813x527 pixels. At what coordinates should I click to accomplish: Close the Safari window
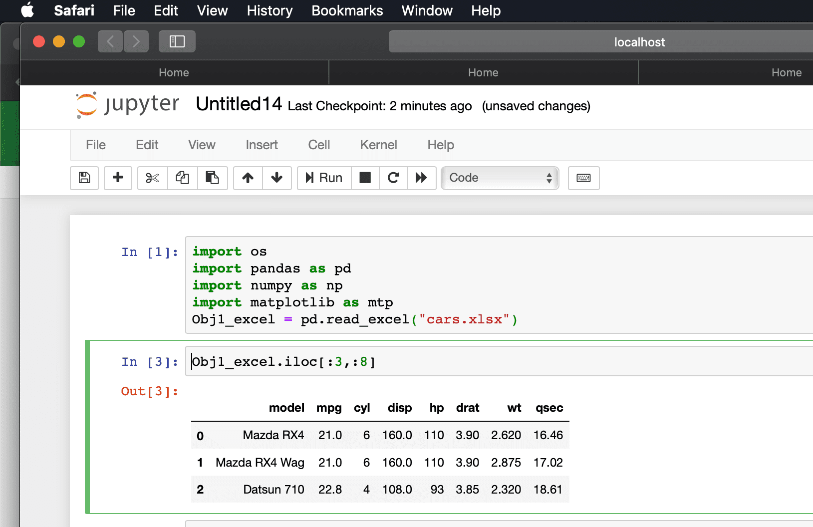point(39,41)
